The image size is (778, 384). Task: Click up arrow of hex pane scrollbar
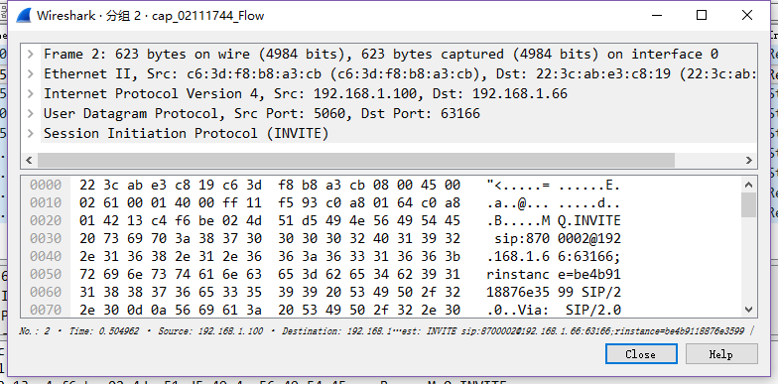pyautogui.click(x=749, y=185)
